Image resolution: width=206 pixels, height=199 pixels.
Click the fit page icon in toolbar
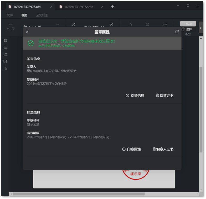pyautogui.click(x=164, y=24)
